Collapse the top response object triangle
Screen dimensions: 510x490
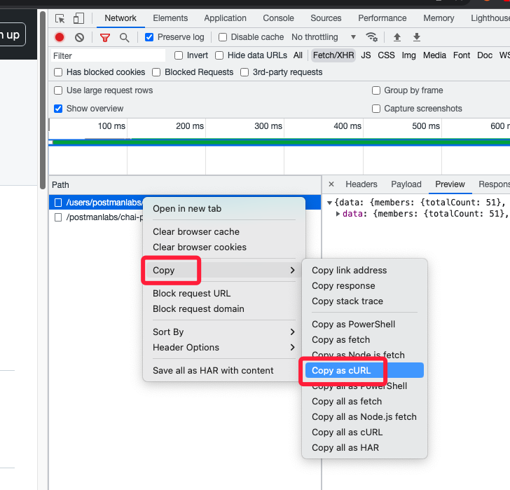click(329, 203)
